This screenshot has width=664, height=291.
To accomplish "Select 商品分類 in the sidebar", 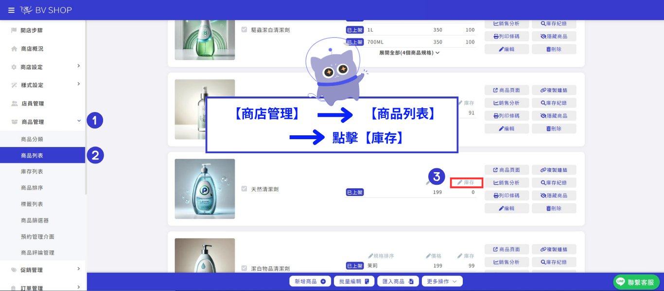I will (x=31, y=138).
